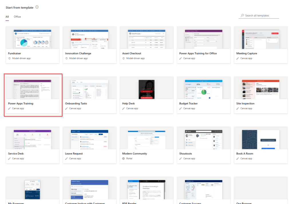This screenshot has height=204, width=293.
Task: Click the Canvas app icon under Book A Room
Action: pos(237,158)
